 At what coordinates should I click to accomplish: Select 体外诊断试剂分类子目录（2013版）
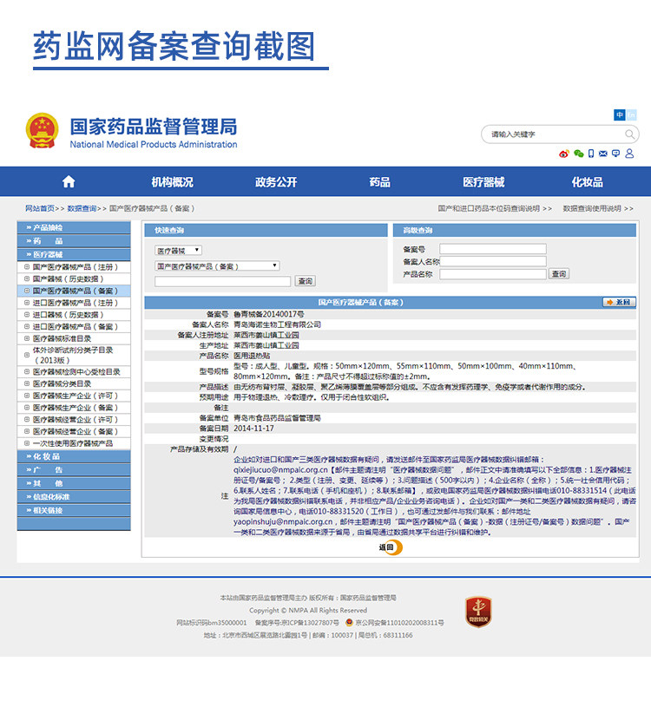click(x=74, y=356)
